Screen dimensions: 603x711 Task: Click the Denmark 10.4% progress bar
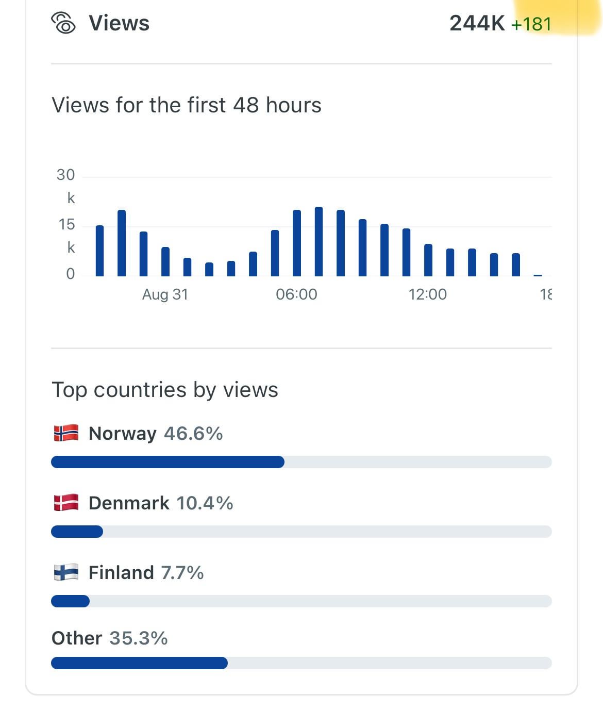[x=77, y=532]
